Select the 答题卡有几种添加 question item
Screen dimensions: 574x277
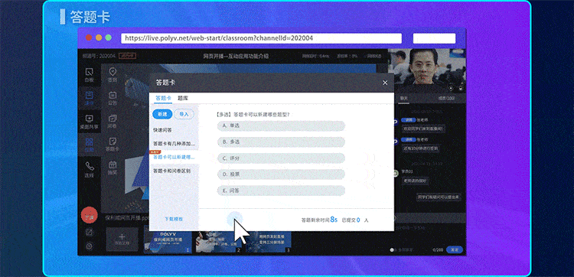pyautogui.click(x=174, y=143)
